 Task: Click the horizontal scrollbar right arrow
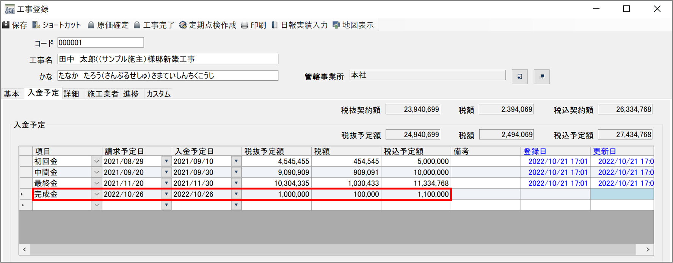pos(648,249)
